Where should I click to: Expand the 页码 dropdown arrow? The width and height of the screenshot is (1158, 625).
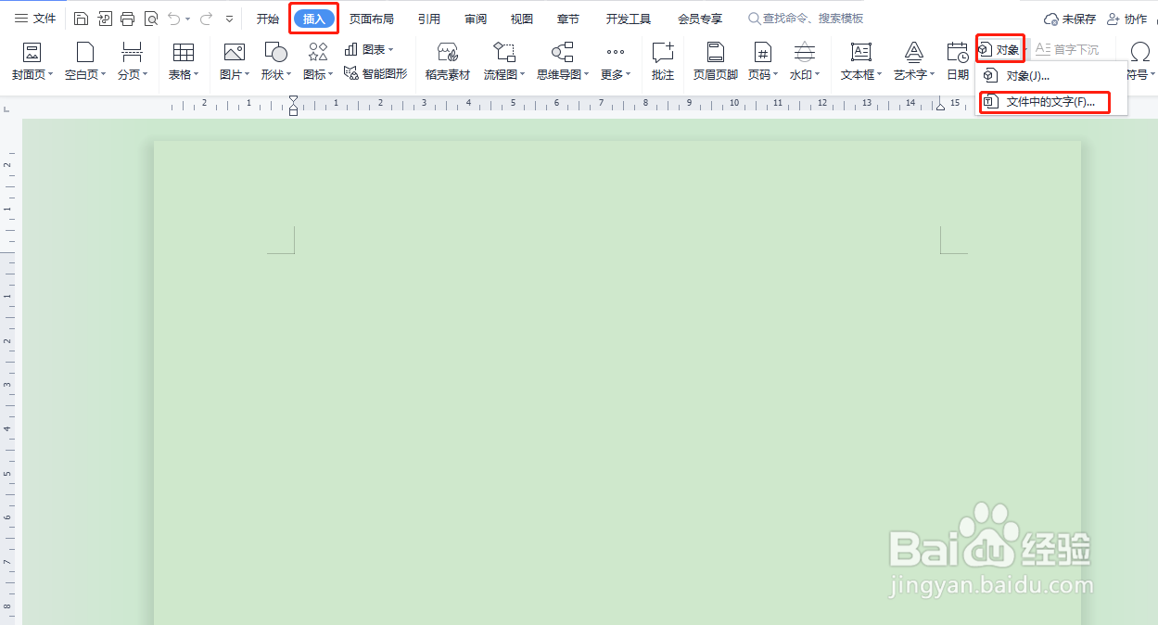776,75
